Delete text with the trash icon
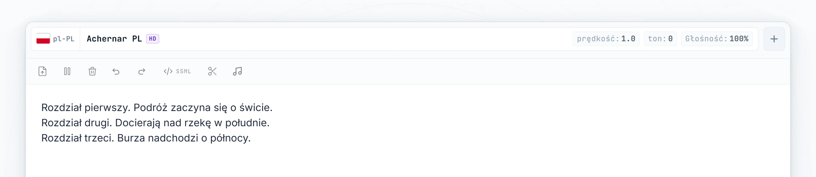 [x=92, y=71]
